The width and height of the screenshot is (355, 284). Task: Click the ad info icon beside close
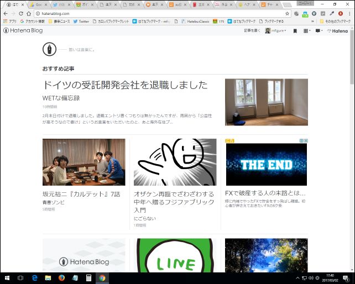tap(301, 140)
